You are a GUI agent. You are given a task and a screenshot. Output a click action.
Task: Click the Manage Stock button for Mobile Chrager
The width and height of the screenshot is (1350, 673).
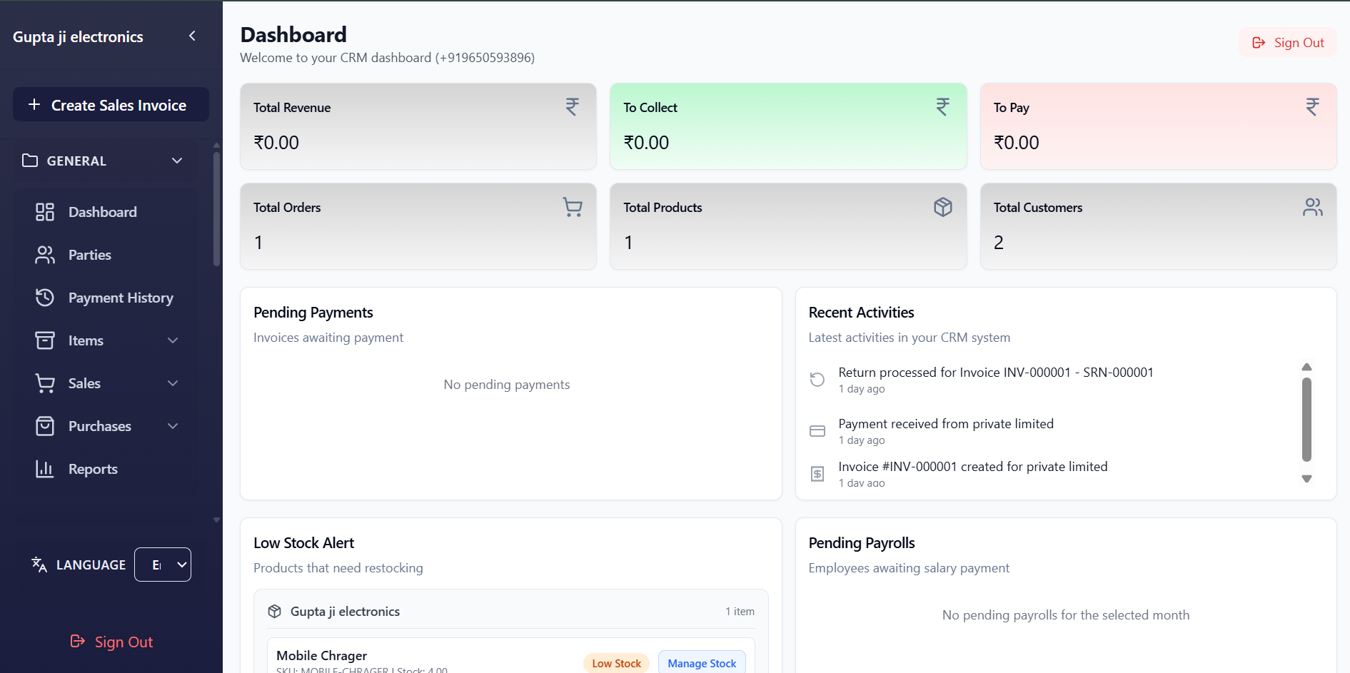[701, 663]
